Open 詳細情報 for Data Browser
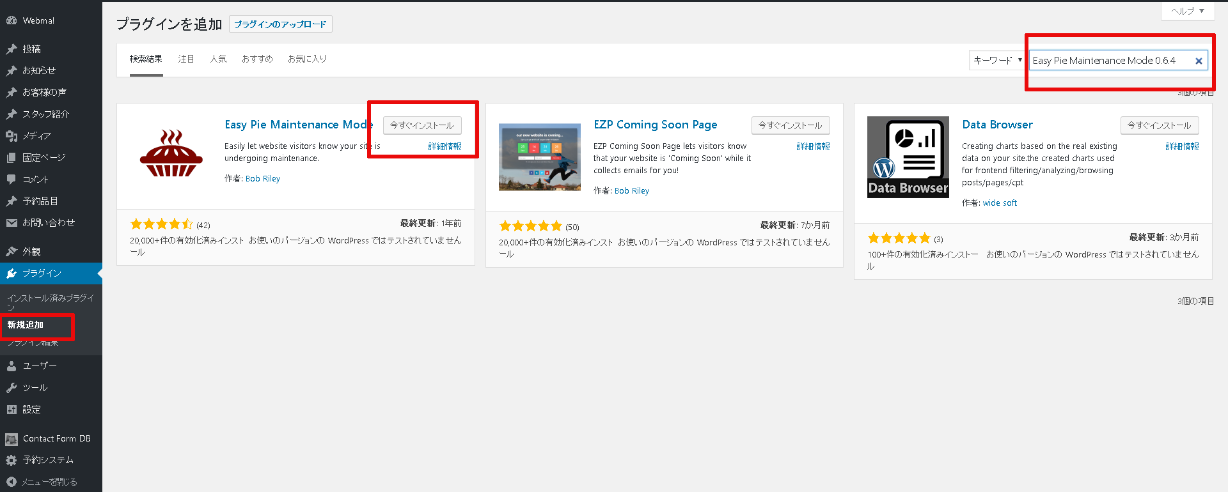Viewport: 1228px width, 492px height. tap(1183, 146)
